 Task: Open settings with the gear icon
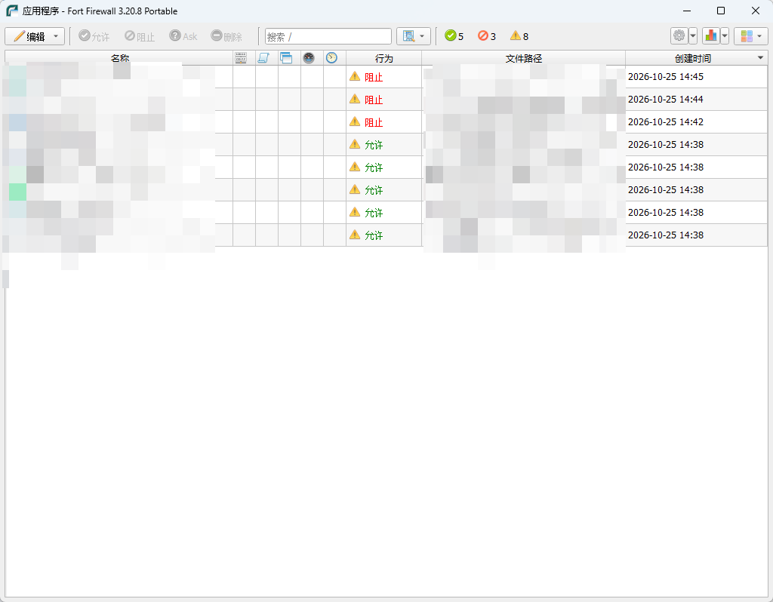click(x=679, y=36)
